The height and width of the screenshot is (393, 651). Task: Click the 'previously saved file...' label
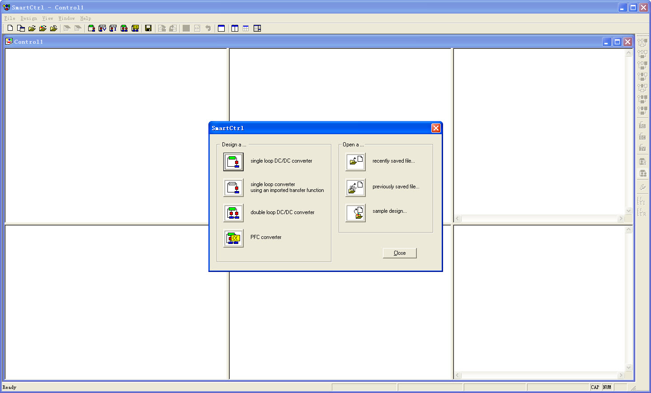396,187
